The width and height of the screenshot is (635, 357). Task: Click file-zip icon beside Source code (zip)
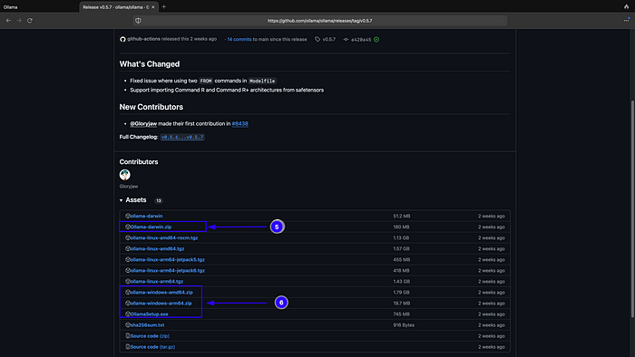pyautogui.click(x=128, y=336)
